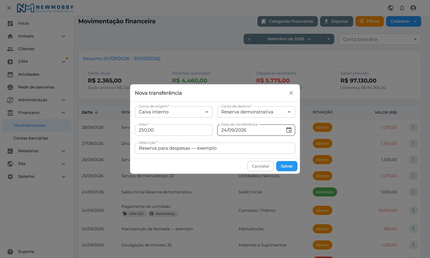Open Conta de origem dropdown
430x258 pixels.
click(x=174, y=112)
